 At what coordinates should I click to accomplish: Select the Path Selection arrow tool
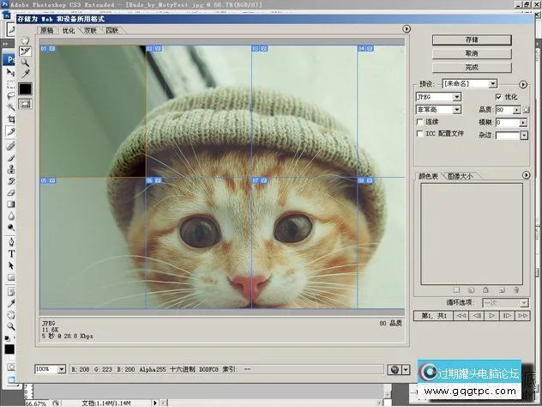tap(10, 265)
